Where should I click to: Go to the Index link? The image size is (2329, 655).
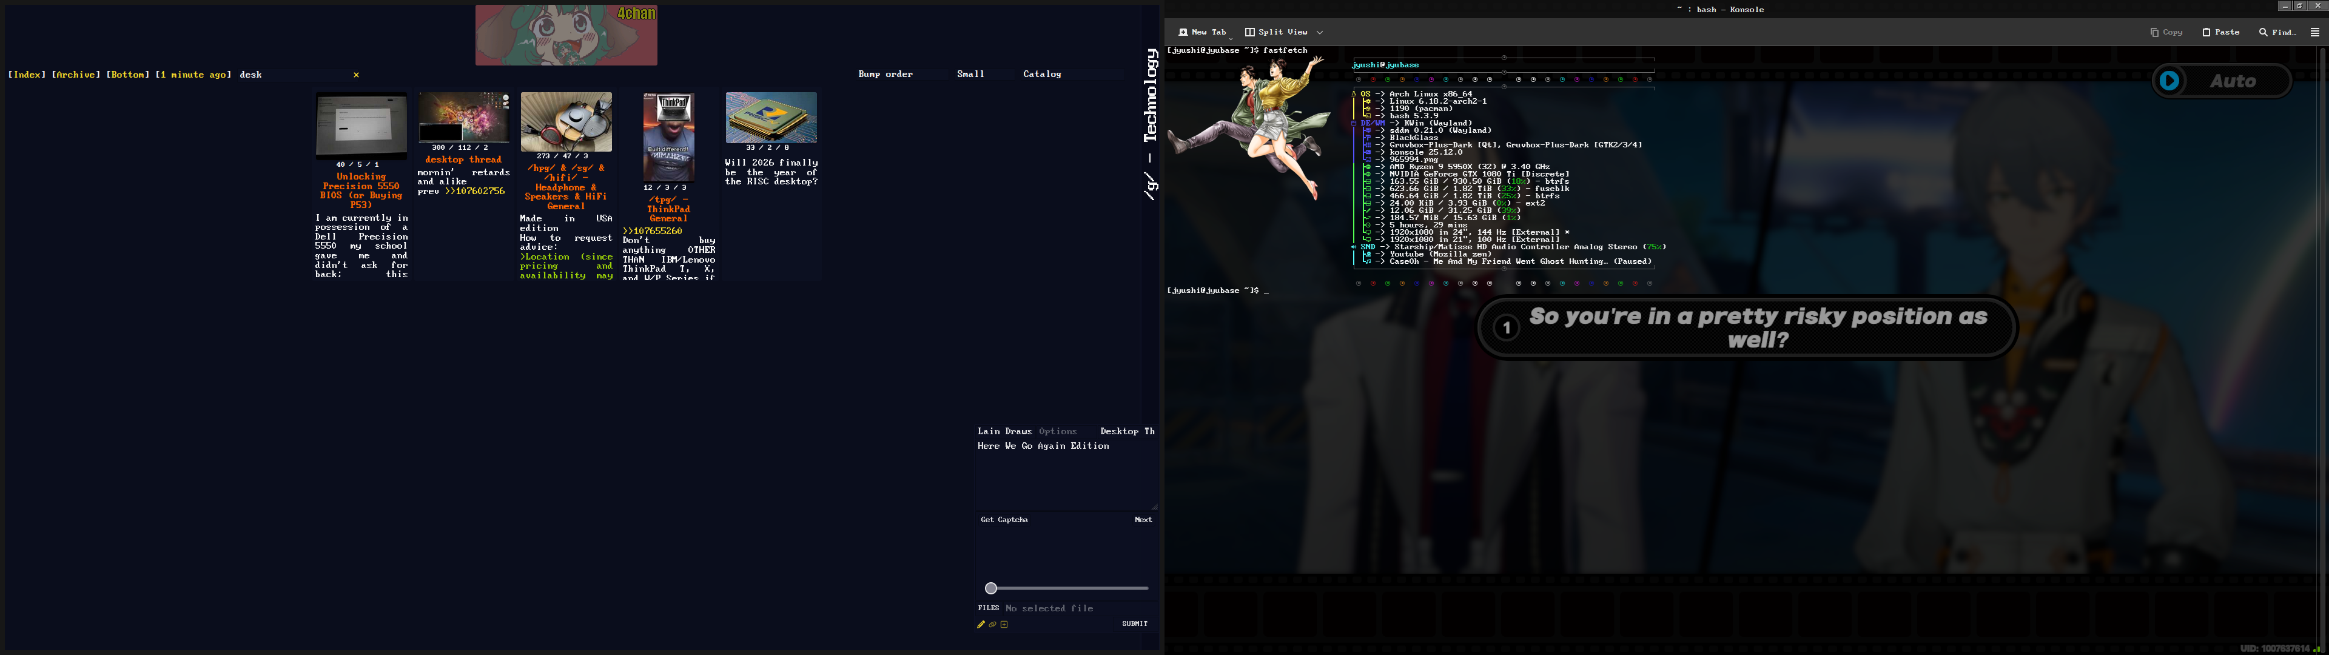[27, 74]
